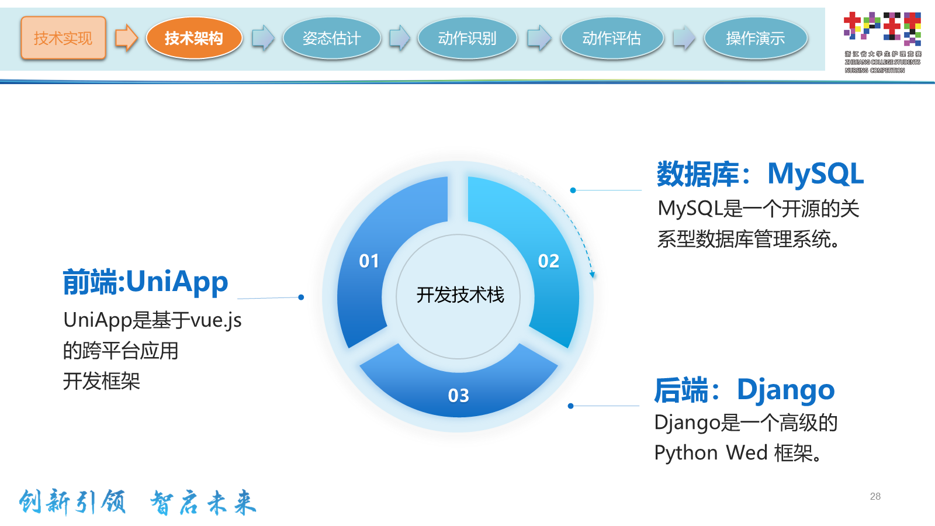Click the slogan 创新引领 智启未来
Image resolution: width=935 pixels, height=526 pixels.
138,502
